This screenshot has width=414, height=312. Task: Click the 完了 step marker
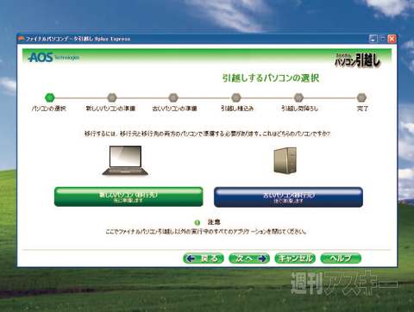pos(361,97)
